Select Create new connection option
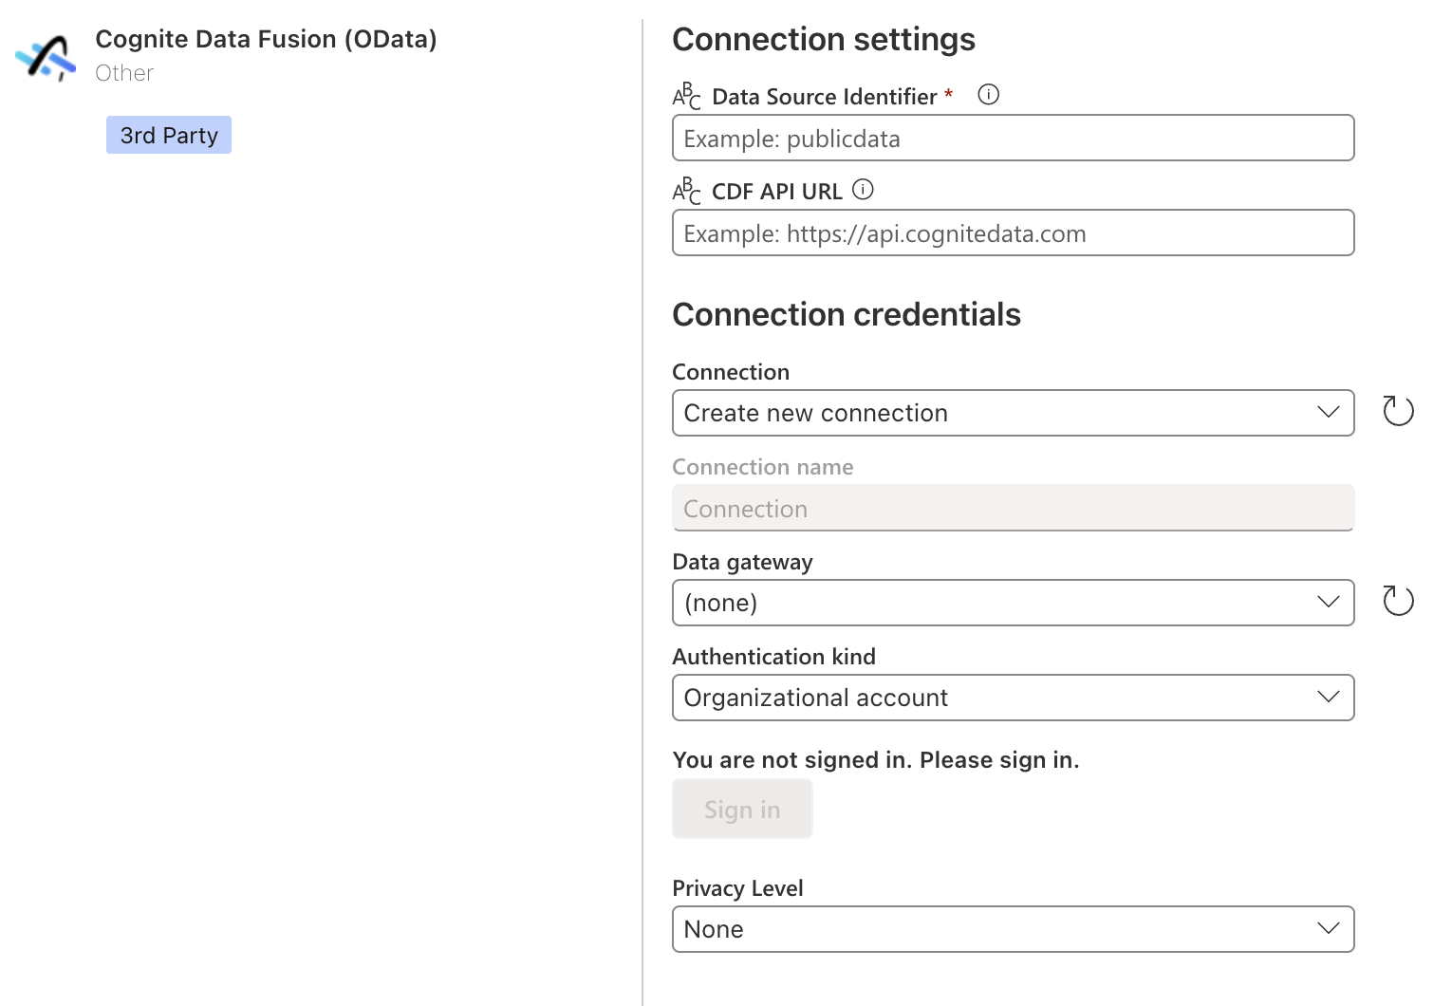This screenshot has width=1452, height=1006. (815, 413)
